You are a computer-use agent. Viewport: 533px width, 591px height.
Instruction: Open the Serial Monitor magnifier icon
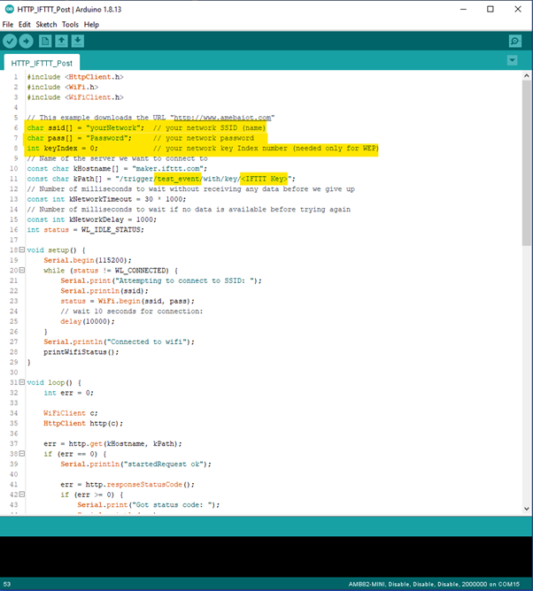click(x=514, y=41)
